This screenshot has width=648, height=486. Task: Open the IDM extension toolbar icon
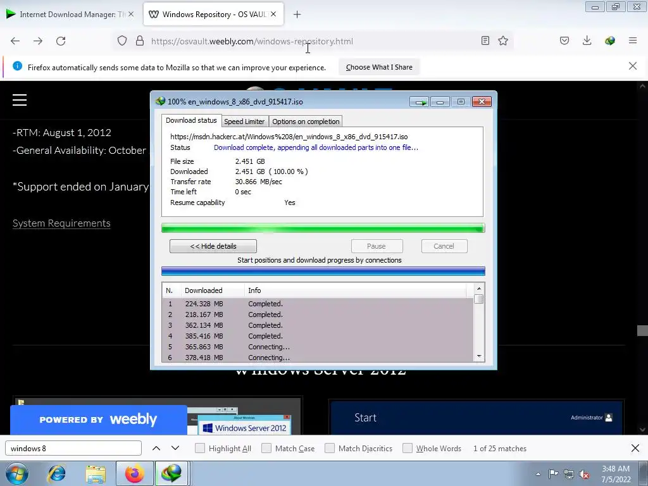coord(609,40)
